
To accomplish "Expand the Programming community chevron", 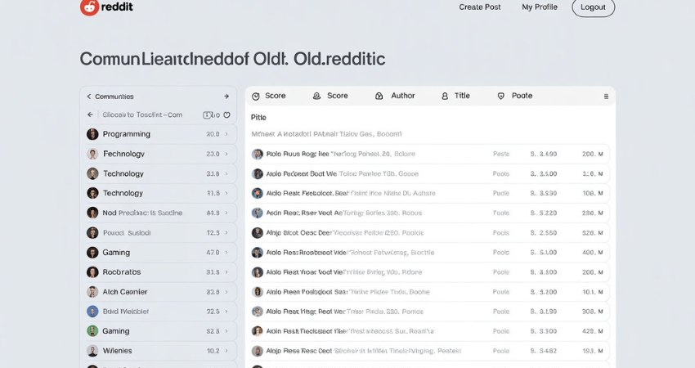I will point(226,134).
